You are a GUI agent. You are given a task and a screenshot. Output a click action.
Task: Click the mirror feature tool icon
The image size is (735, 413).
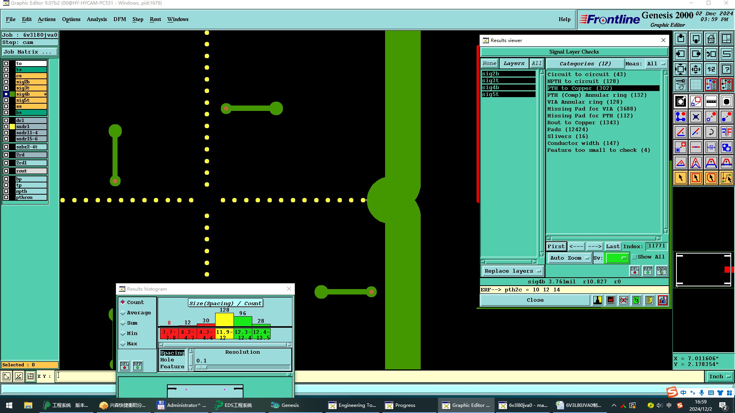(726, 132)
